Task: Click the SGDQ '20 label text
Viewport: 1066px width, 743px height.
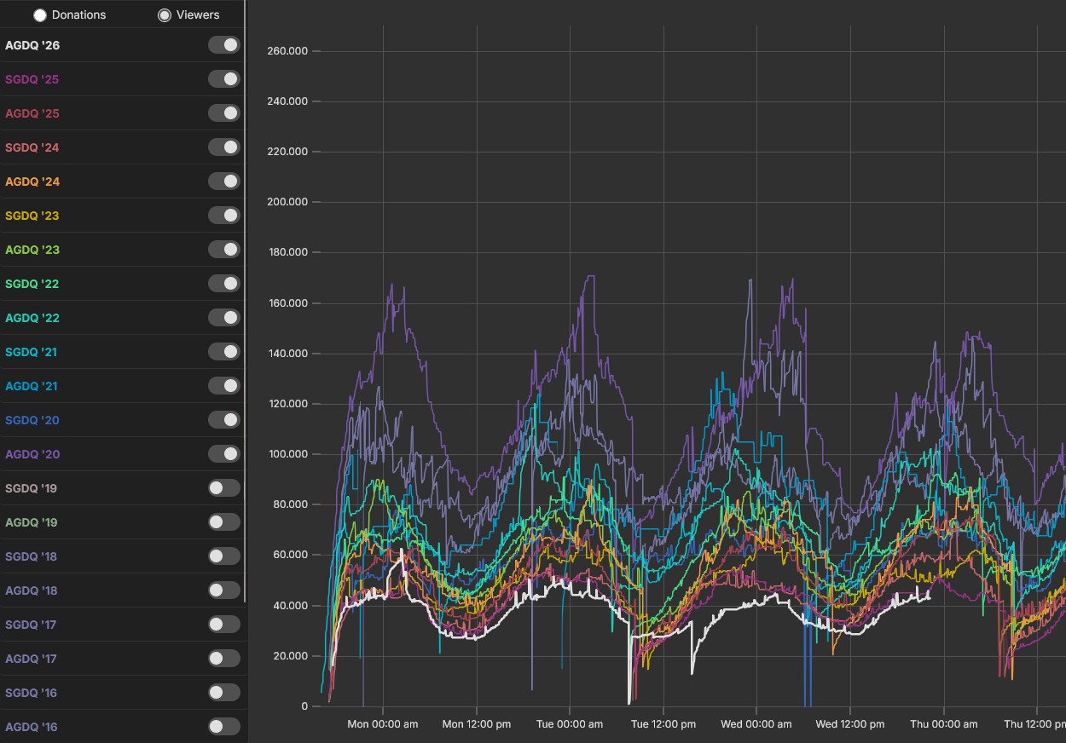Action: pyautogui.click(x=32, y=420)
